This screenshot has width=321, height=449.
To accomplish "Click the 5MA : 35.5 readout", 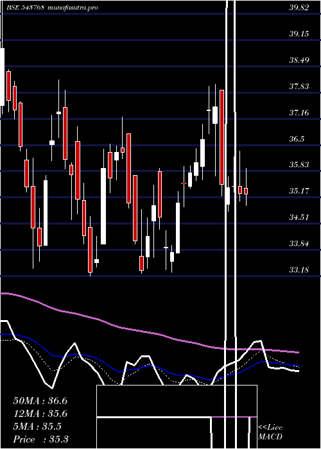I will 37,427.
